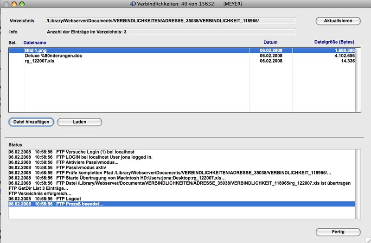The height and width of the screenshot is (243, 371).
Task: Click the status log vertical scrollbar
Action: pos(358,184)
